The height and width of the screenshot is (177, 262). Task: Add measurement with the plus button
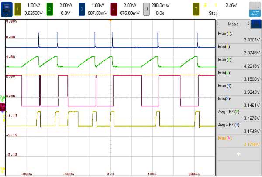pos(238,154)
